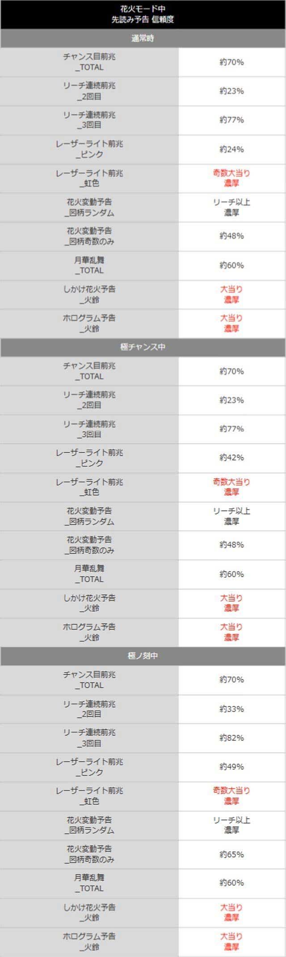Click the 約33% value cell
This screenshot has height=957, width=286.
coord(231,709)
